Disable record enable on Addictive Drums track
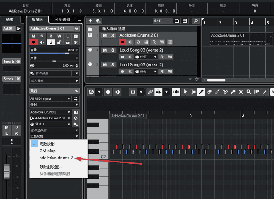Image resolution: width=274 pixels, height=199 pixels. pos(122,42)
